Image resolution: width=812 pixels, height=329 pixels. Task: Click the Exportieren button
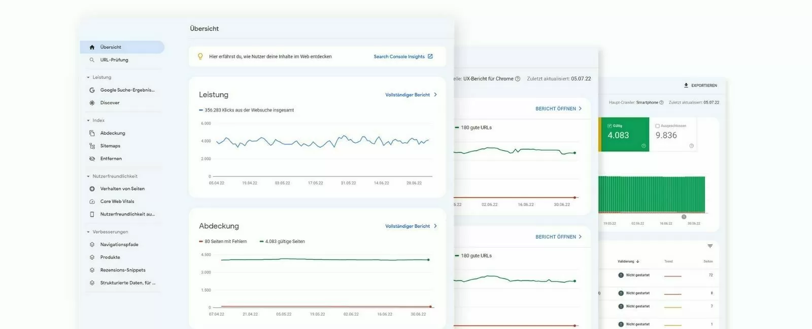click(700, 86)
